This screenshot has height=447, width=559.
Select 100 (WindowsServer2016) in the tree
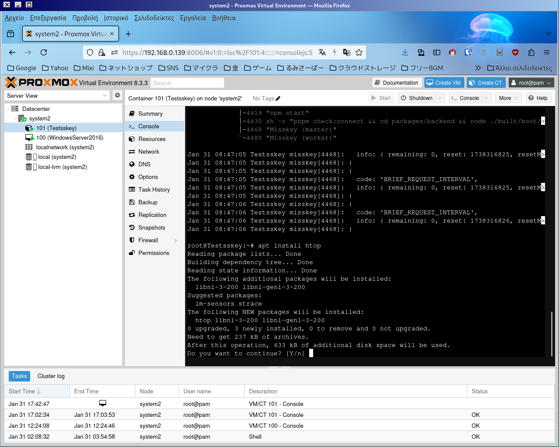pyautogui.click(x=64, y=138)
